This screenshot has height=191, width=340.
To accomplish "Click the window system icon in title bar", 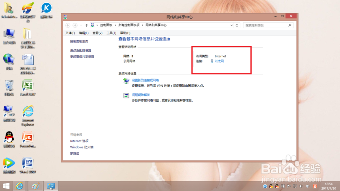I will [65, 17].
